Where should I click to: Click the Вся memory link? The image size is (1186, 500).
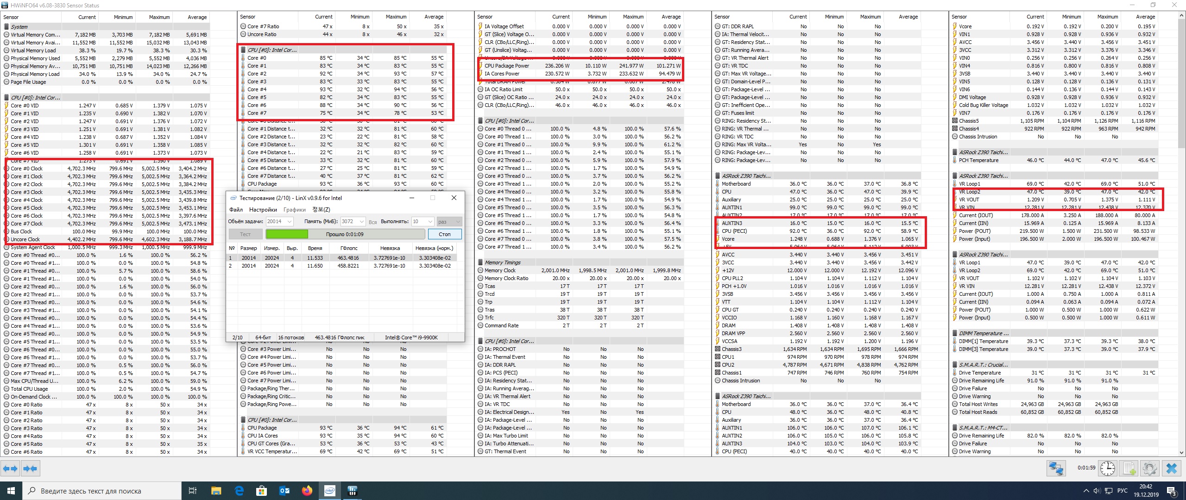pyautogui.click(x=372, y=222)
